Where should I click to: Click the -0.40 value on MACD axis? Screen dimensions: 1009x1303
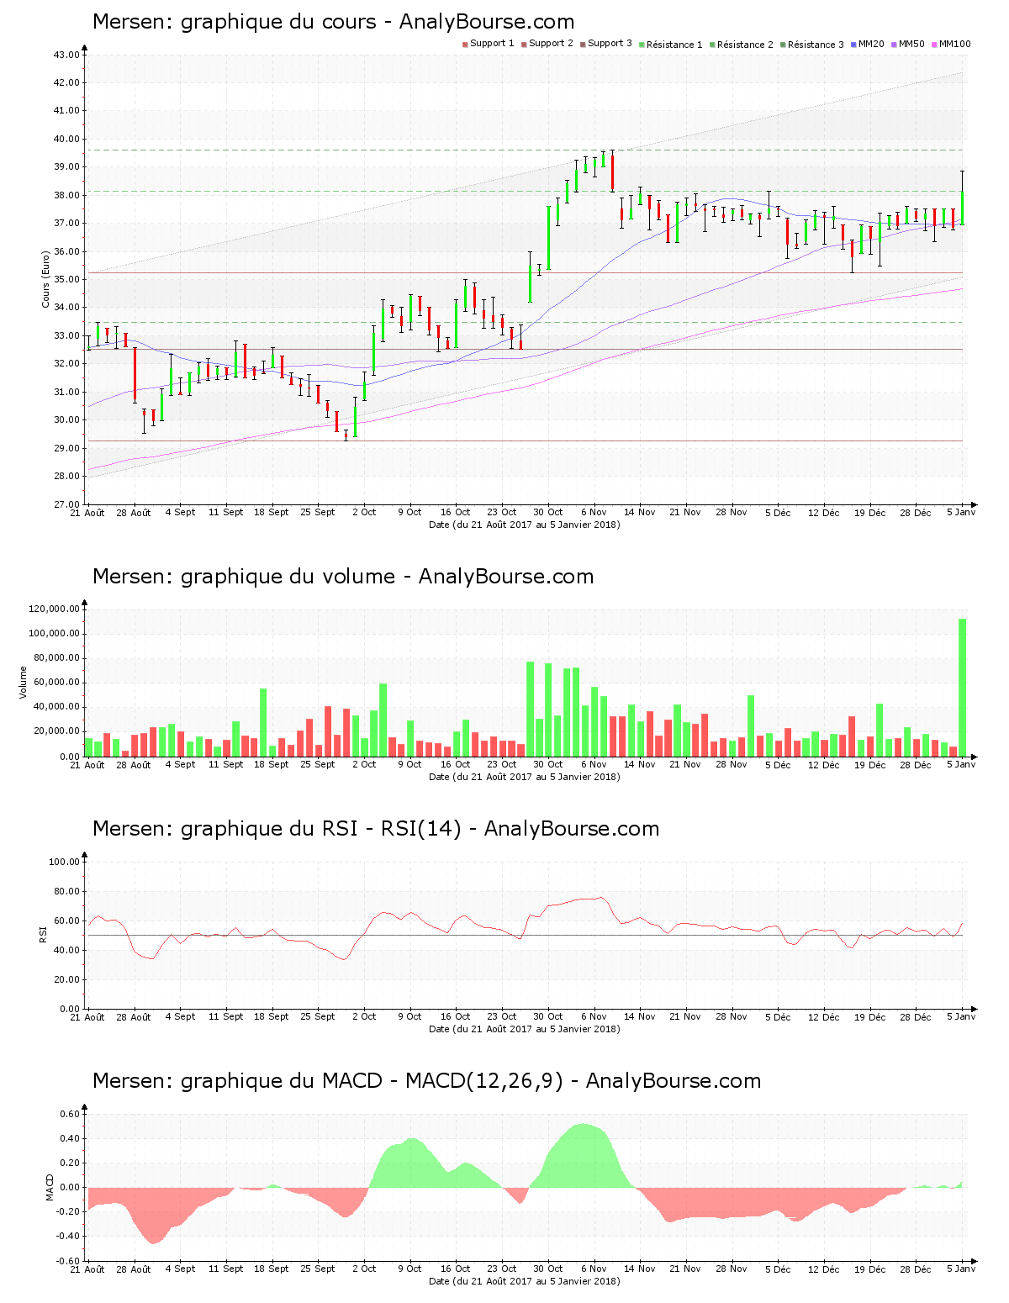pyautogui.click(x=70, y=1236)
